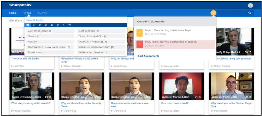262x116 pixels.
Task: Select the Certifications (2) topic
Action: (x=101, y=31)
